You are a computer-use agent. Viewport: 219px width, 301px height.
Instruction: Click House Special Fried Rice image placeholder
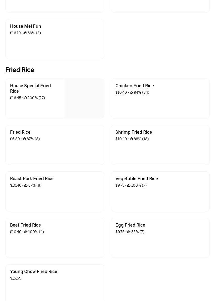[84, 98]
